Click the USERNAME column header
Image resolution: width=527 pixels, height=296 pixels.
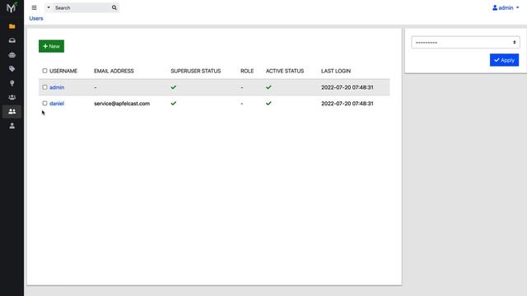click(63, 71)
